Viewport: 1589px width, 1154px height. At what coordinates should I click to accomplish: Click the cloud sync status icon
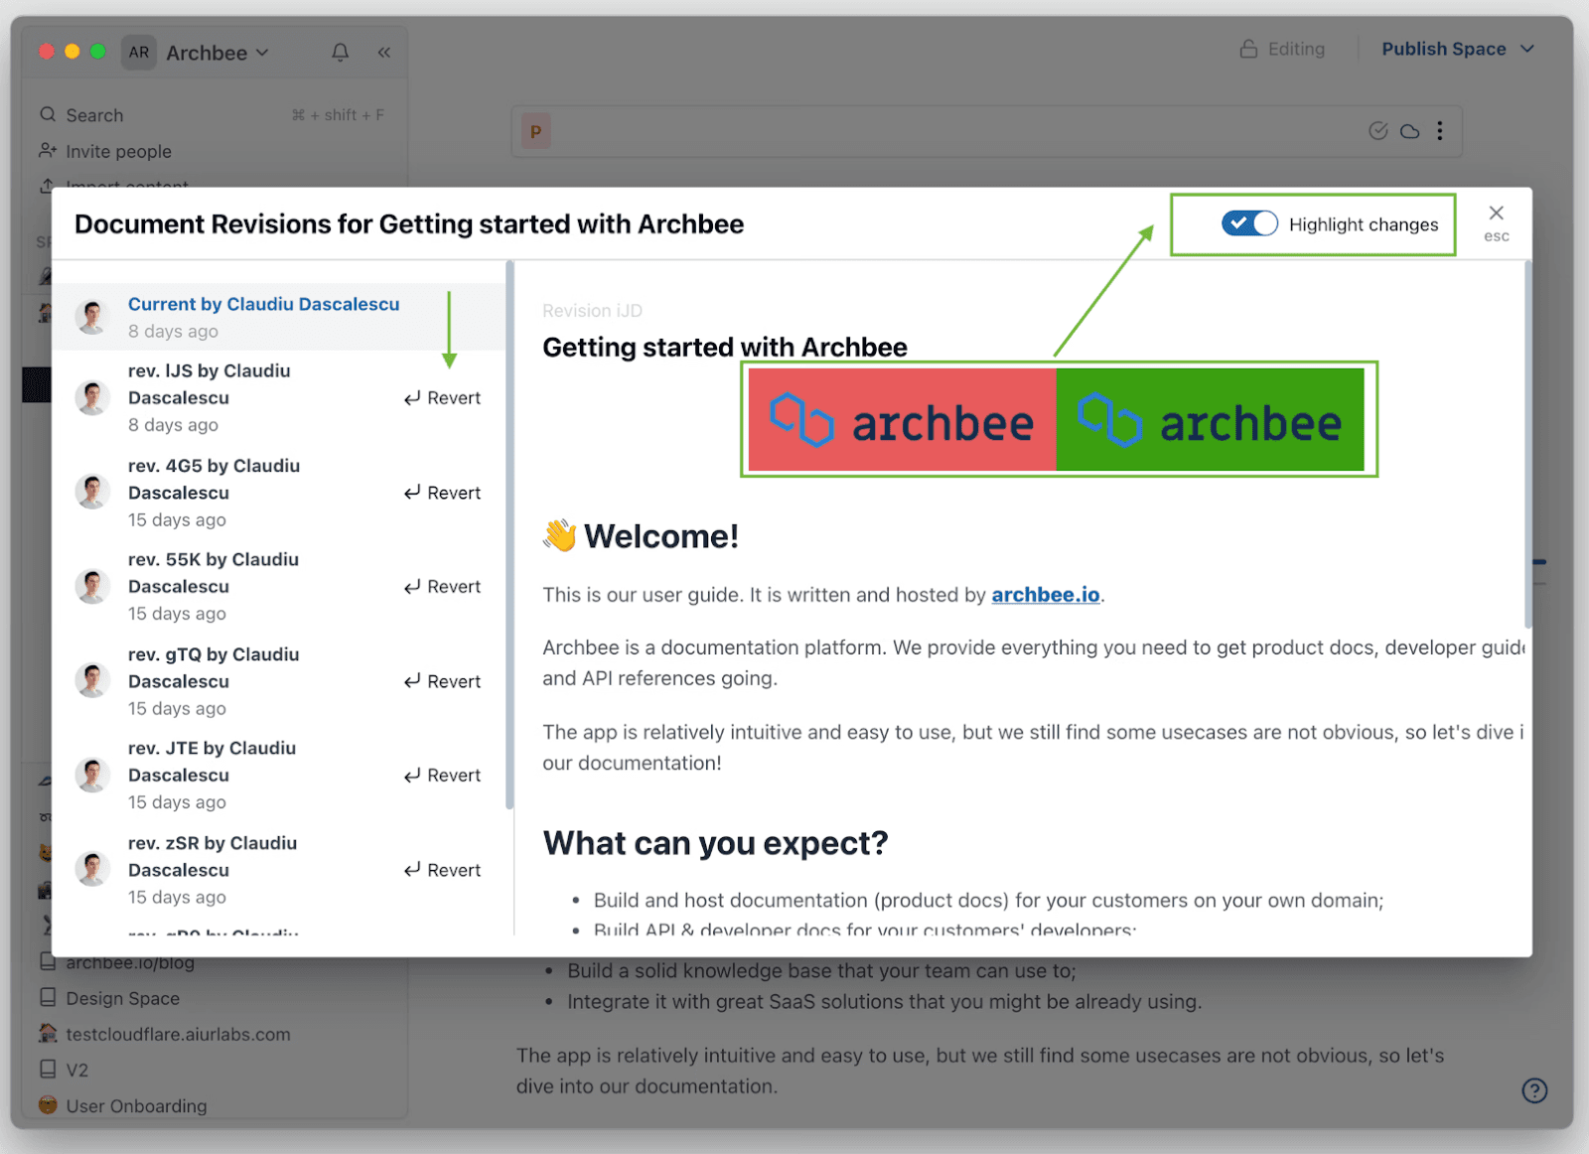coord(1409,131)
